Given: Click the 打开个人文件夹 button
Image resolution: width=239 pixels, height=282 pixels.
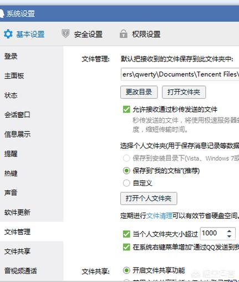Looking at the screenshot, I should click(x=149, y=199).
